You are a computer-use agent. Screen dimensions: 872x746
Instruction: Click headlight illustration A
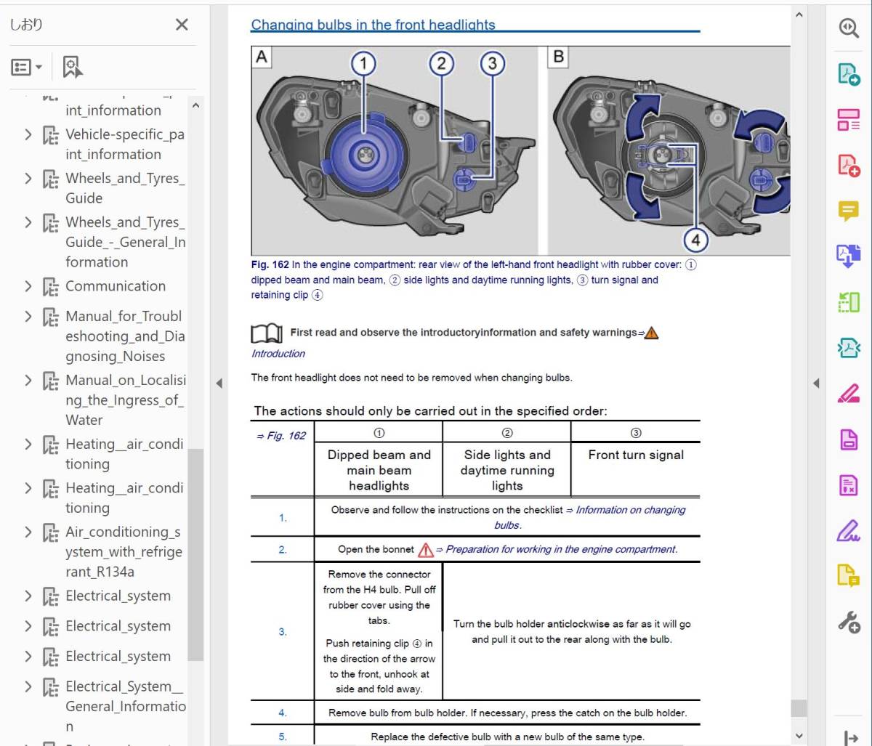click(x=395, y=150)
